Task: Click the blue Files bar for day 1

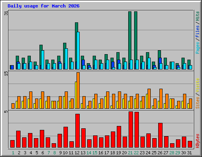Action: click(12, 67)
